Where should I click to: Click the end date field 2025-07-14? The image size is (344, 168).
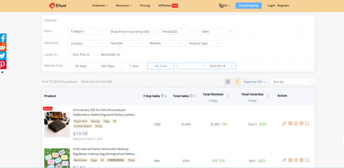217,66
